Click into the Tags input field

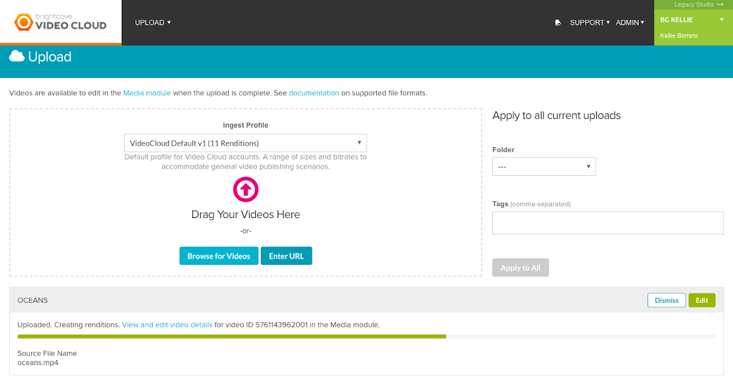click(x=608, y=222)
